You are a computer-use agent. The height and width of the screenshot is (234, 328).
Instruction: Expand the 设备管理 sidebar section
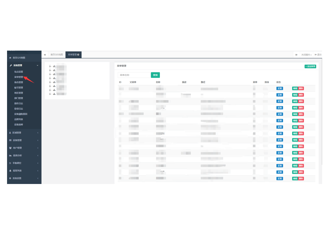point(24,140)
